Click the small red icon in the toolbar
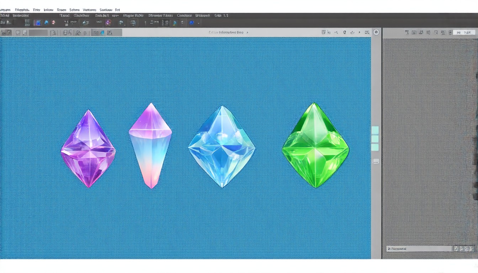Image resolution: width=478 pixels, height=273 pixels. click(53, 23)
